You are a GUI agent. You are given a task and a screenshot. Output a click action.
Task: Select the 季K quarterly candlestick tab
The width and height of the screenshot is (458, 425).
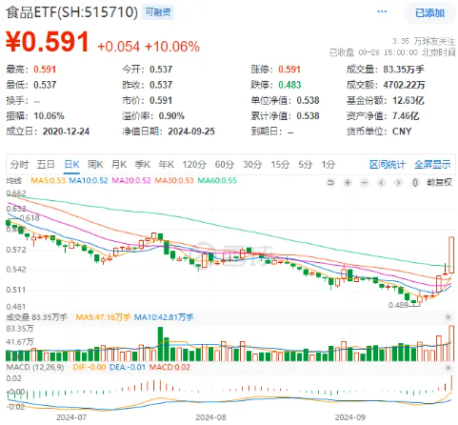143,164
